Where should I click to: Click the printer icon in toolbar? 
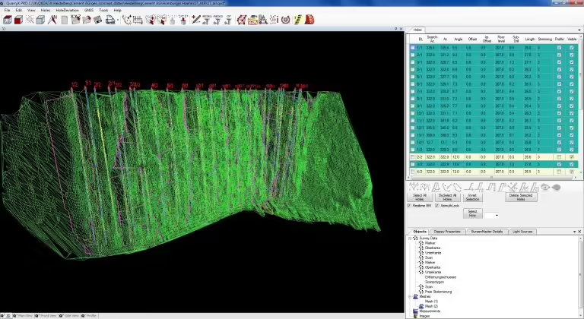(110, 20)
